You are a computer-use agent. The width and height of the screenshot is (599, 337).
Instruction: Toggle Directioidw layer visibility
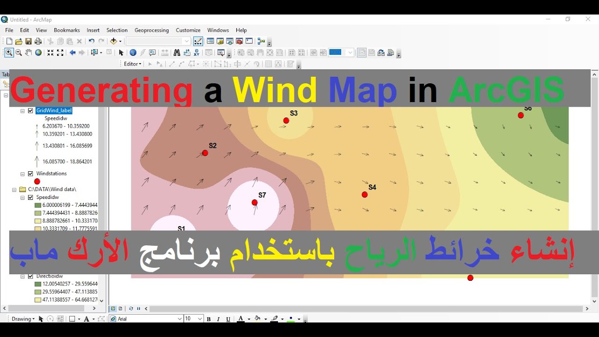pos(30,277)
